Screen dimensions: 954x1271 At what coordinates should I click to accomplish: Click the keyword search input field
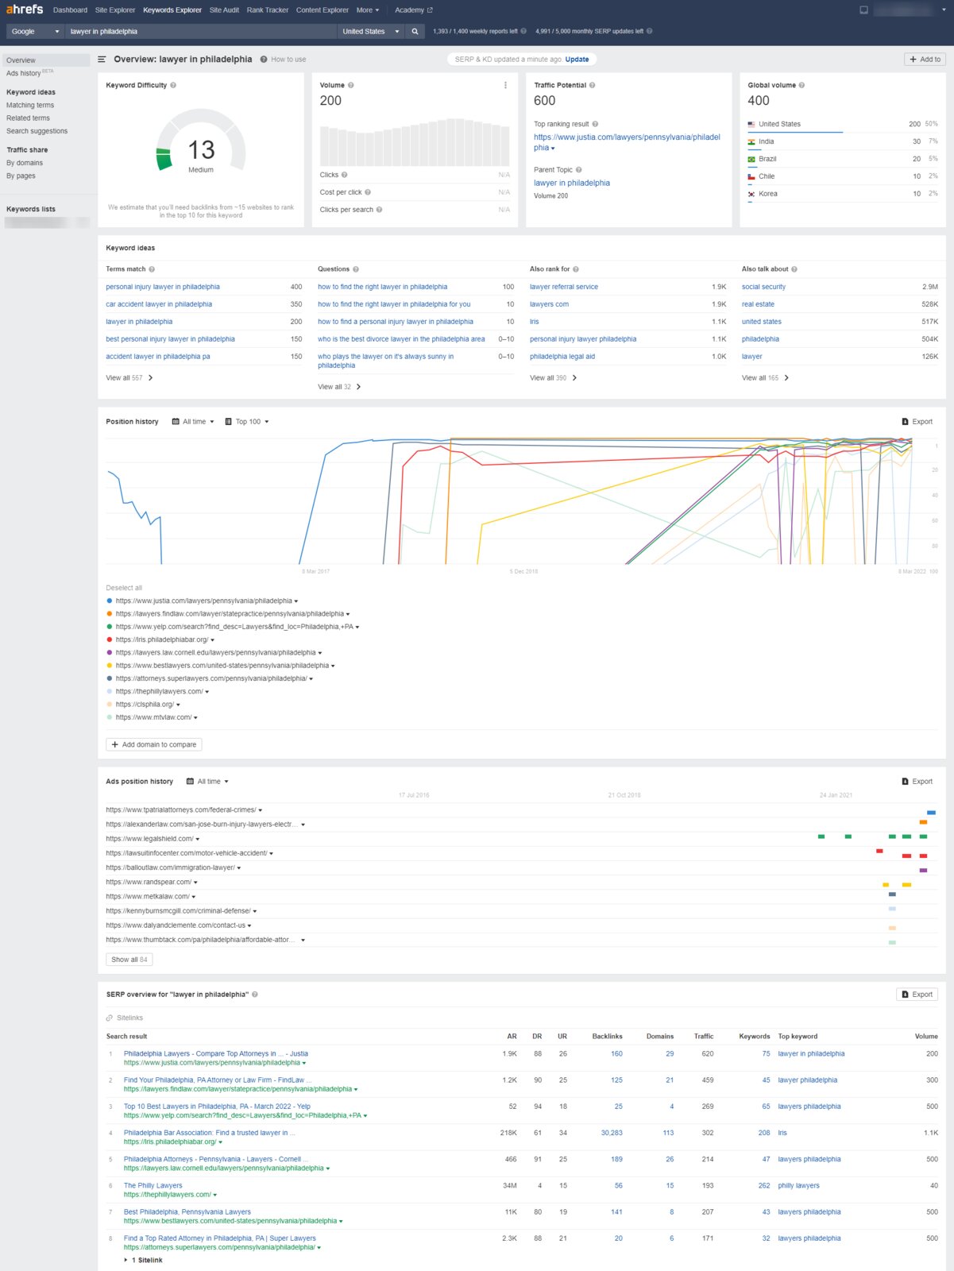point(201,32)
